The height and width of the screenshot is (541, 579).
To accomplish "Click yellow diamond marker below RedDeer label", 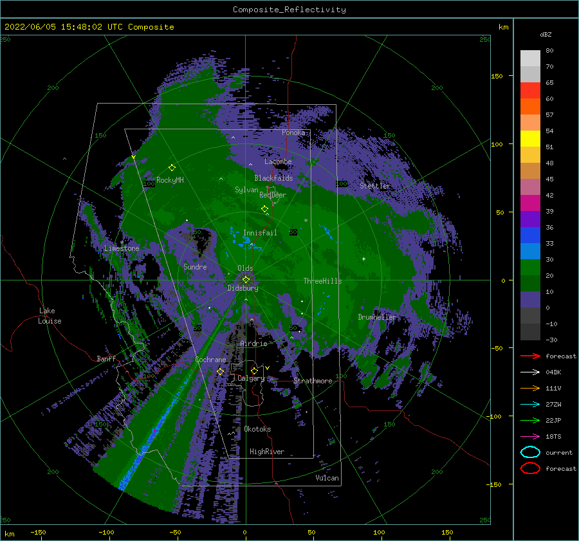I will [x=264, y=208].
